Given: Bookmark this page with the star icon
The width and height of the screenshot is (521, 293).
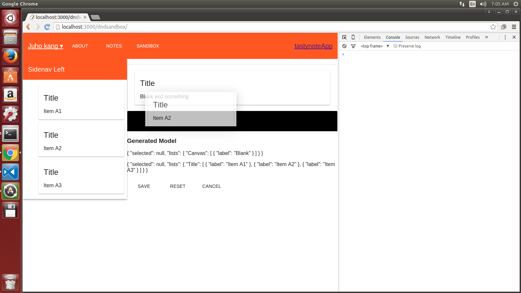Looking at the screenshot, I should [x=493, y=27].
